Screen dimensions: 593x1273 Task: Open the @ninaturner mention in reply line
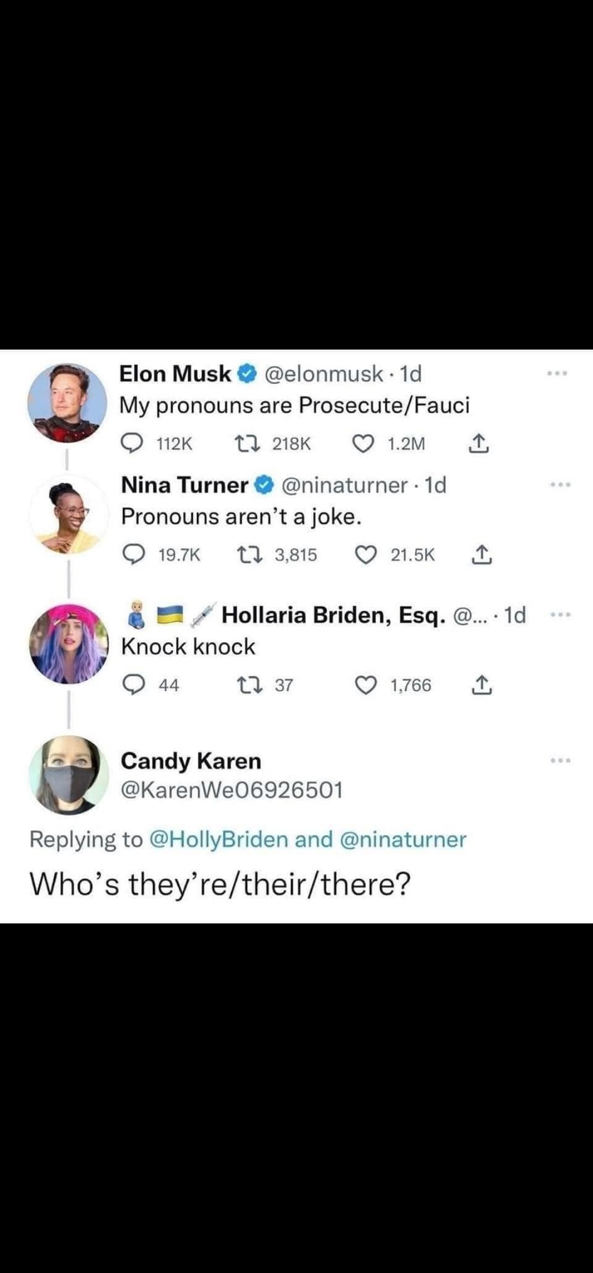click(x=403, y=839)
